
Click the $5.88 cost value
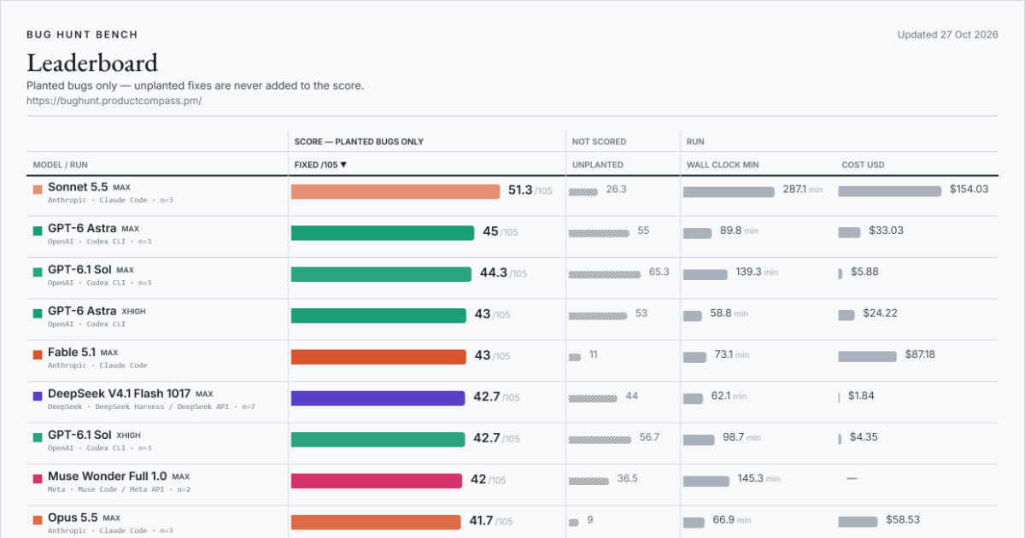point(864,272)
